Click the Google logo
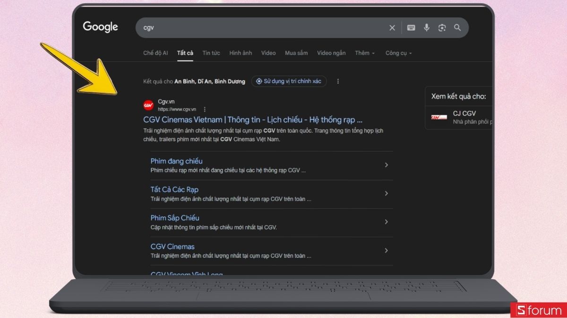The width and height of the screenshot is (567, 318). [x=100, y=27]
